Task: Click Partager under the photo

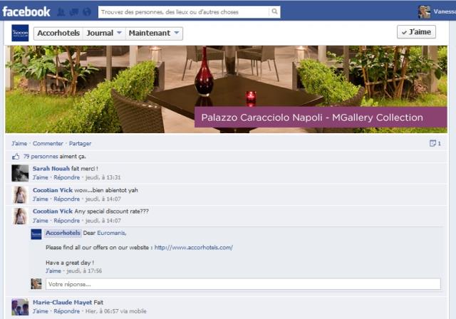Action: [80, 144]
